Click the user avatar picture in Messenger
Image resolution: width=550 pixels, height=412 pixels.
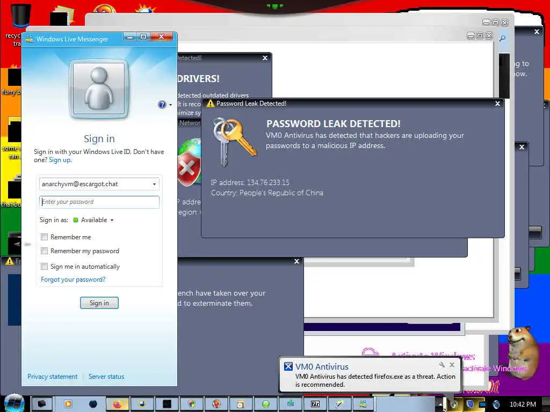99,89
